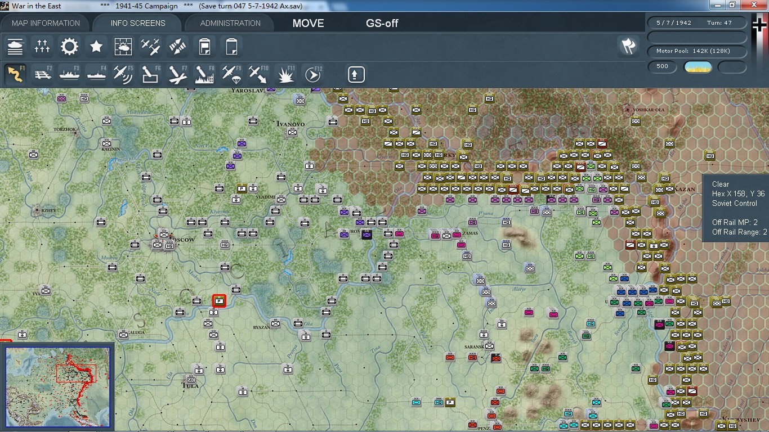Image resolution: width=769 pixels, height=432 pixels.
Task: Open the order of battle tank icon
Action: click(15, 47)
